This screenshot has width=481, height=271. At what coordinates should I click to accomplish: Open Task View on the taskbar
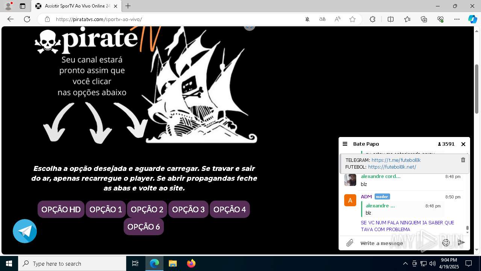tap(135, 263)
